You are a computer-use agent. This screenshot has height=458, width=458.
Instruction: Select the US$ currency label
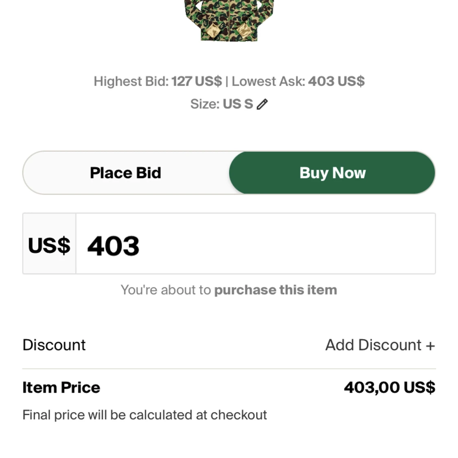[49, 244]
